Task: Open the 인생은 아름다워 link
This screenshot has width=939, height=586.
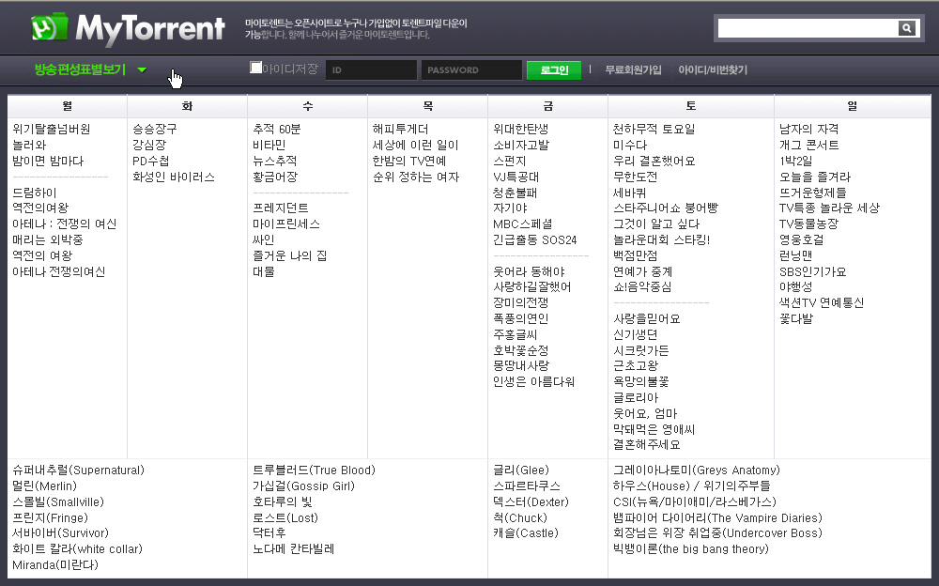Action: pyautogui.click(x=533, y=381)
